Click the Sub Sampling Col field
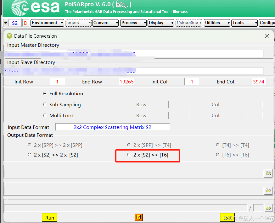The image size is (275, 223). pos(252,104)
